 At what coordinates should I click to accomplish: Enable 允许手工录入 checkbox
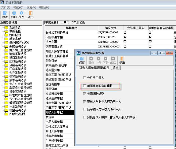tap(84, 78)
